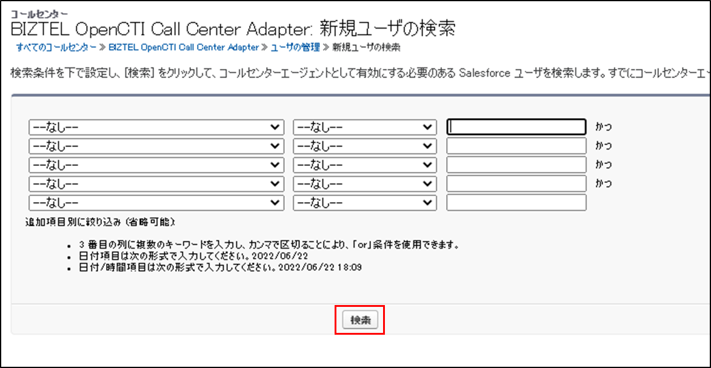Click the page title 新規ユーザの検索
This screenshot has height=368, width=711.
point(387,29)
